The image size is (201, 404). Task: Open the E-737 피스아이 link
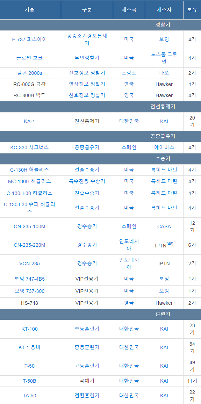click(x=29, y=40)
